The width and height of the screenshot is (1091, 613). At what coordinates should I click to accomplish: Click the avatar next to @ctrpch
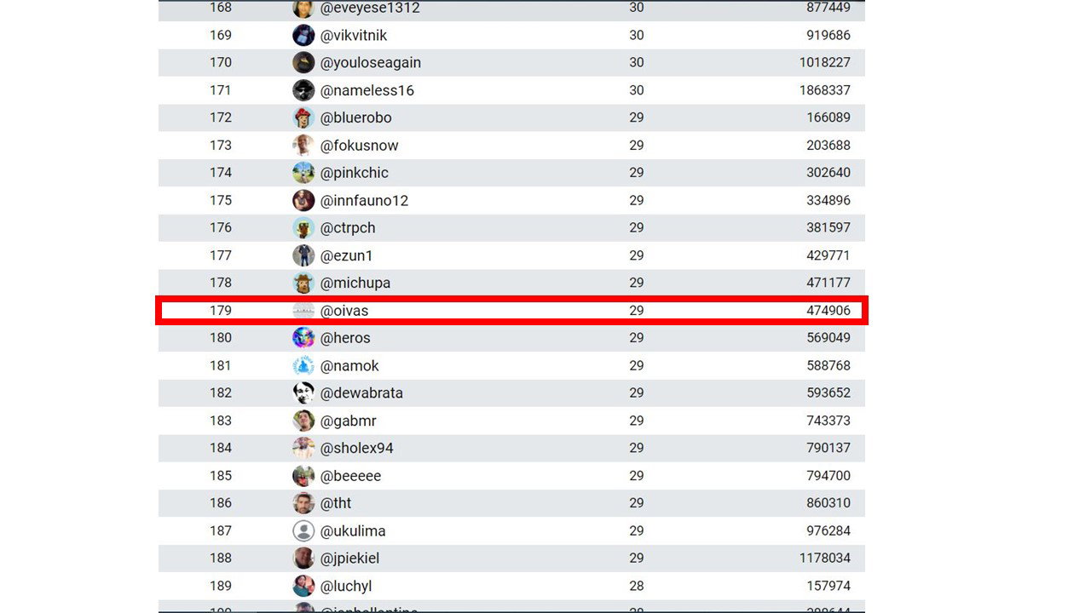click(303, 227)
